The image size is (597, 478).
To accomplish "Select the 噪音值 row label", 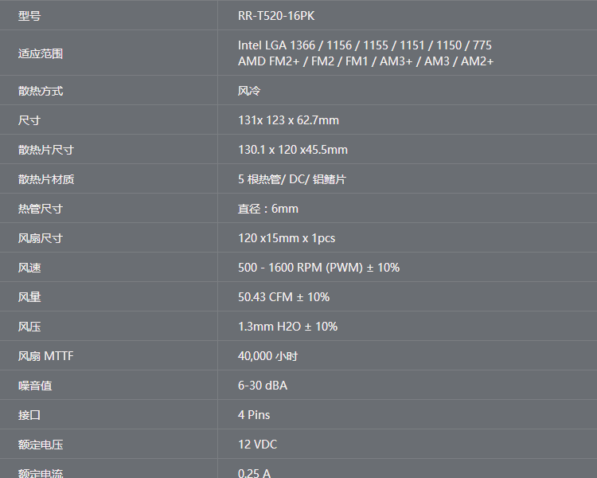I will (35, 386).
